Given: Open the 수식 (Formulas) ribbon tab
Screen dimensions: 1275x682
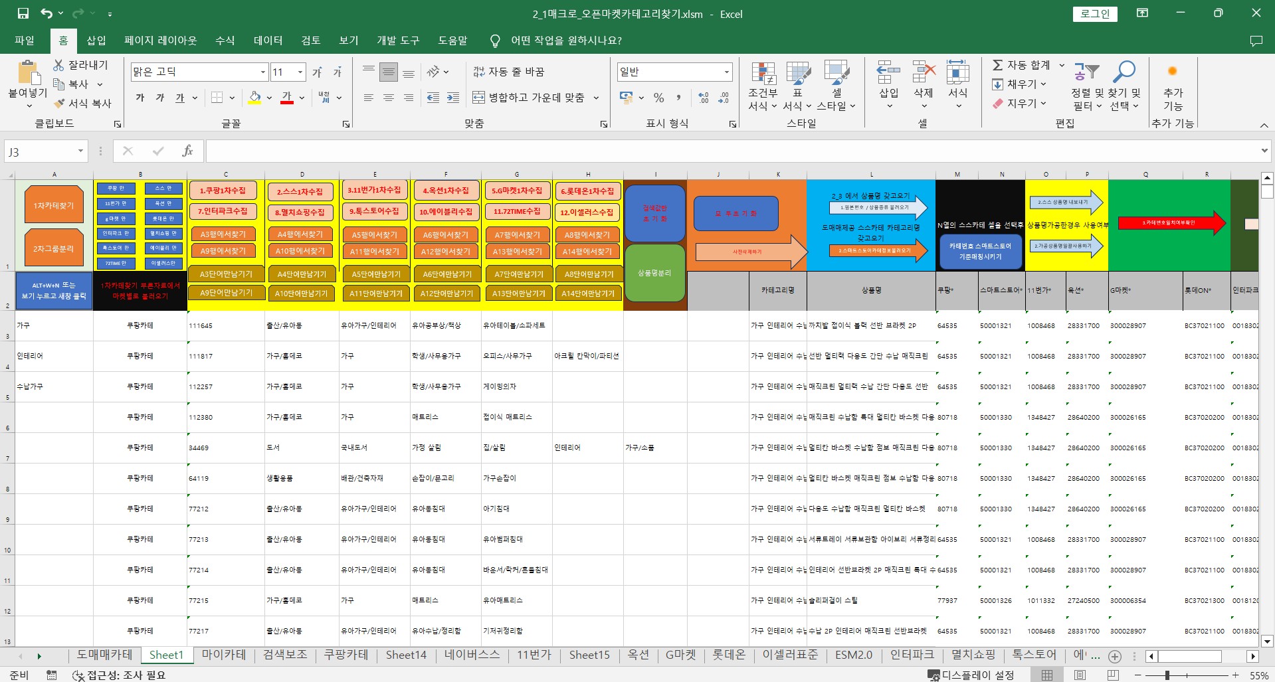Looking at the screenshot, I should (225, 41).
